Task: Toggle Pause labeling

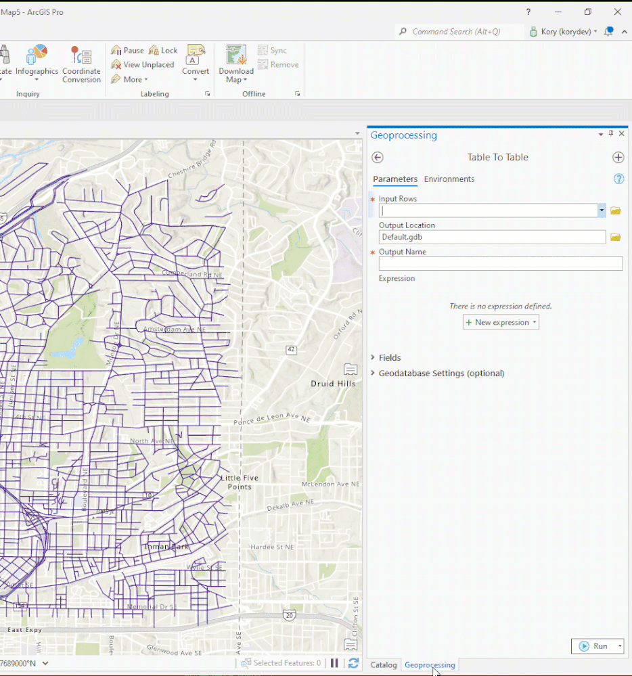Action: [128, 51]
